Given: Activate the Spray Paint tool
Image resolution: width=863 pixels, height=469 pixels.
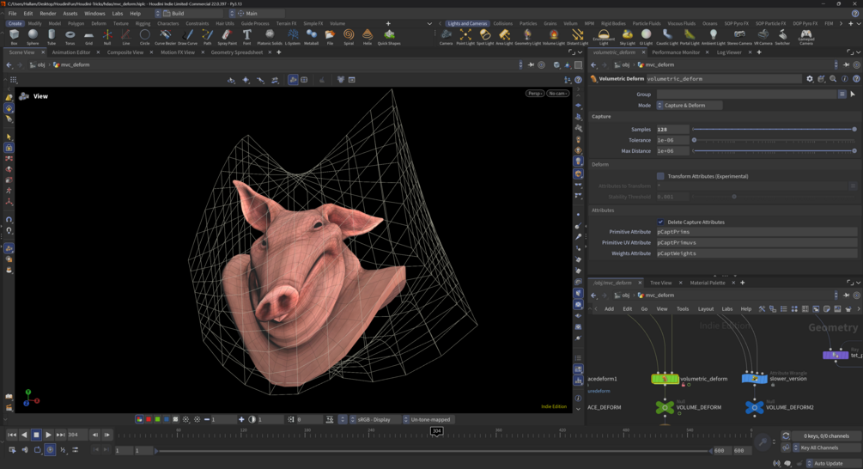Looking at the screenshot, I should point(227,37).
